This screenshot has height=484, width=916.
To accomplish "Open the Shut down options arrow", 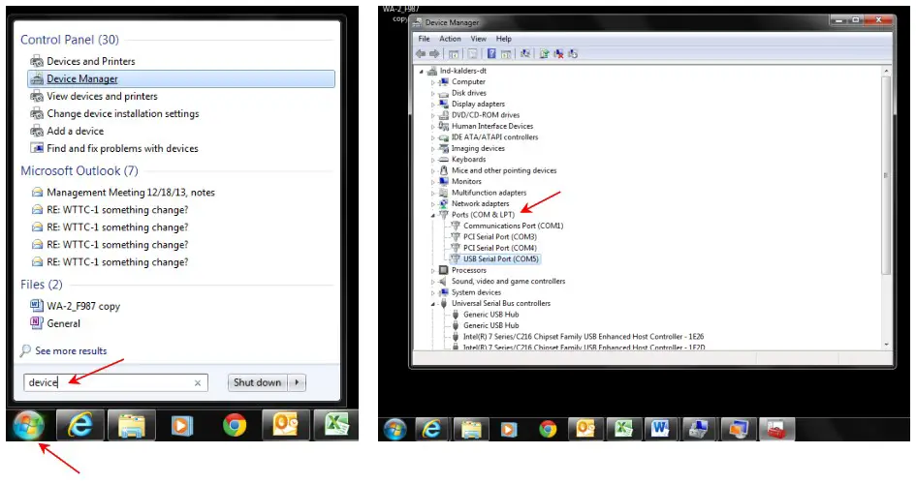I will tap(298, 382).
